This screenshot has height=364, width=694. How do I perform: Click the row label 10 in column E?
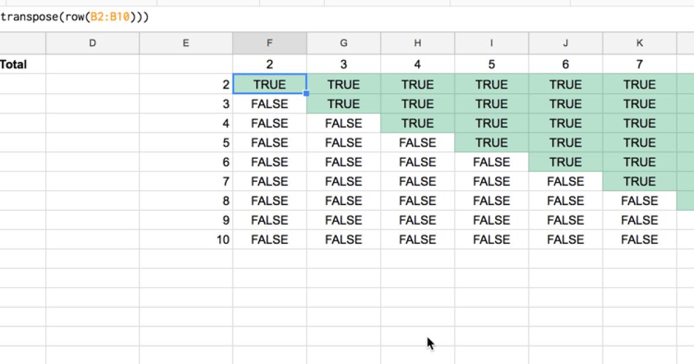point(223,240)
